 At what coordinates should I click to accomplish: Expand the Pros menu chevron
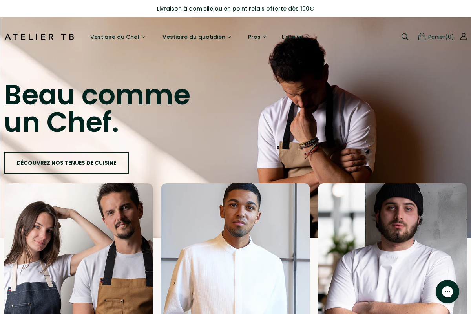[265, 37]
